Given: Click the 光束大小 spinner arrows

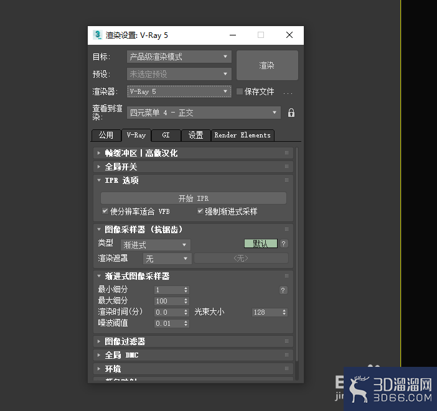Looking at the screenshot, I should pyautogui.click(x=284, y=312).
